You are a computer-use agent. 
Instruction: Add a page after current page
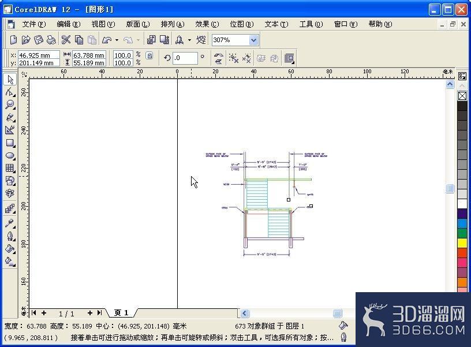click(90, 313)
